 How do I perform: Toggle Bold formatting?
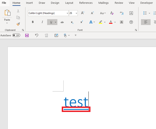pos(33,22)
